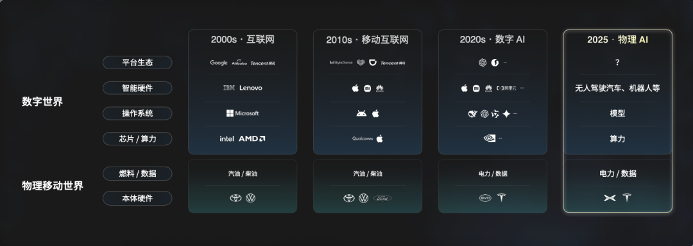Click 电力 / 数据 in the 2025 column
The height and width of the screenshot is (246, 693).
[618, 173]
